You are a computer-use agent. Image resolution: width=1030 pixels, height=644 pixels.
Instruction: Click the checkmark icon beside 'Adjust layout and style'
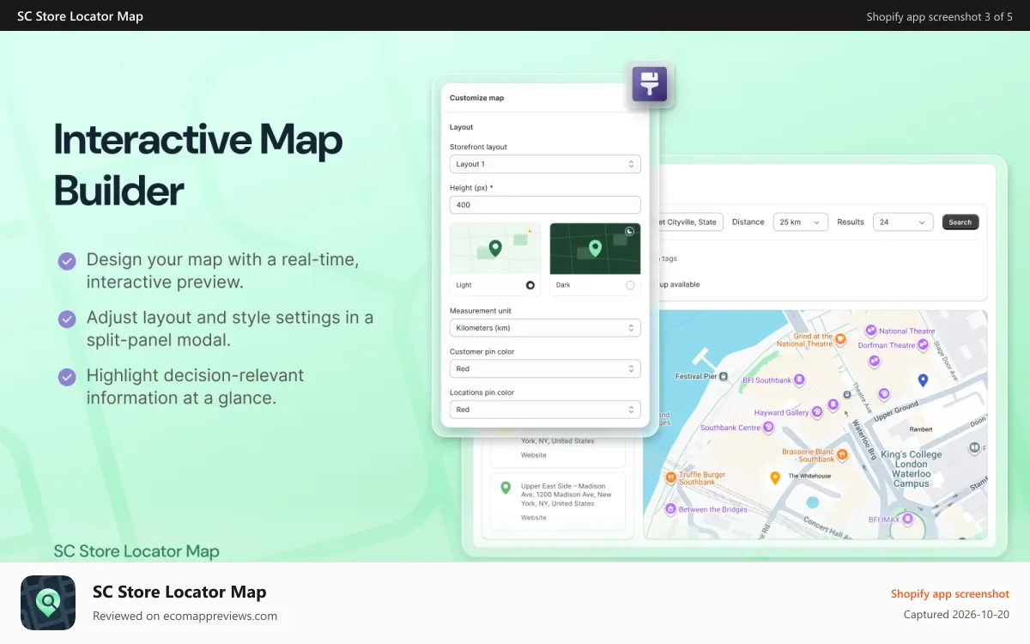[x=67, y=319]
